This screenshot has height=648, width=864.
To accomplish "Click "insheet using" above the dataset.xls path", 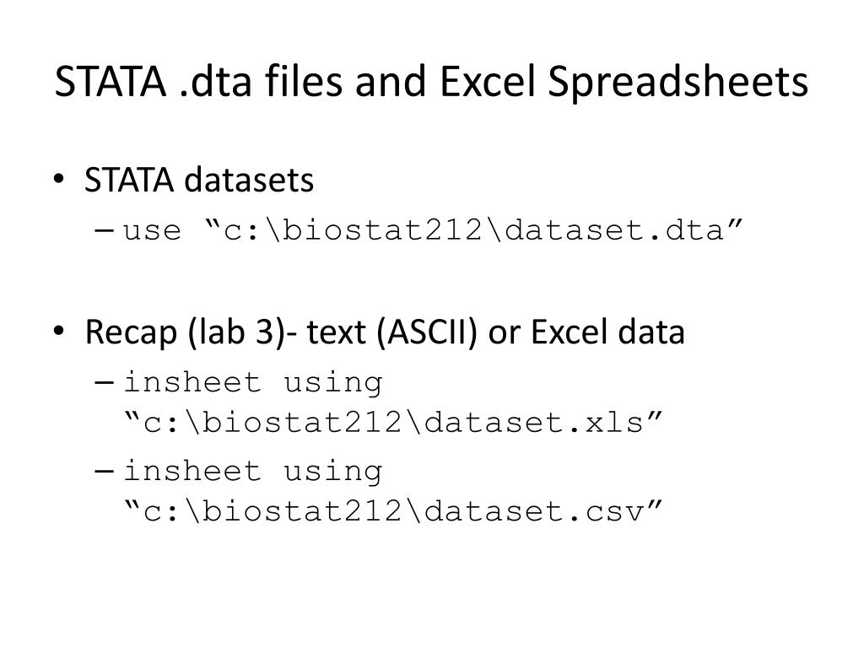I will point(253,382).
